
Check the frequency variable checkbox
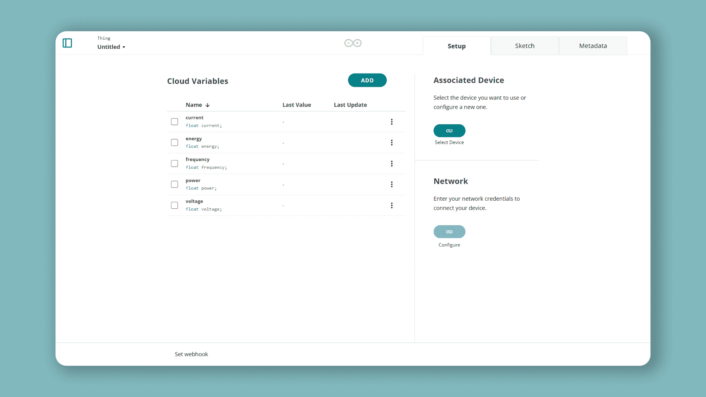175,164
